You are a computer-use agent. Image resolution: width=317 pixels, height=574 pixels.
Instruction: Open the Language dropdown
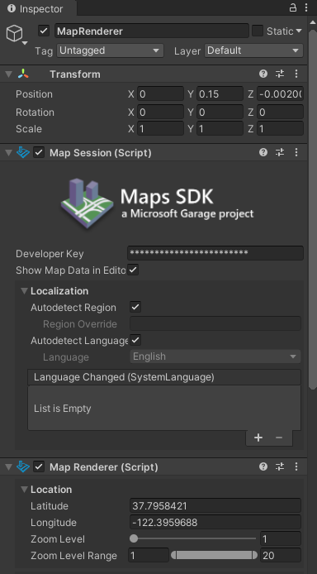tap(215, 356)
